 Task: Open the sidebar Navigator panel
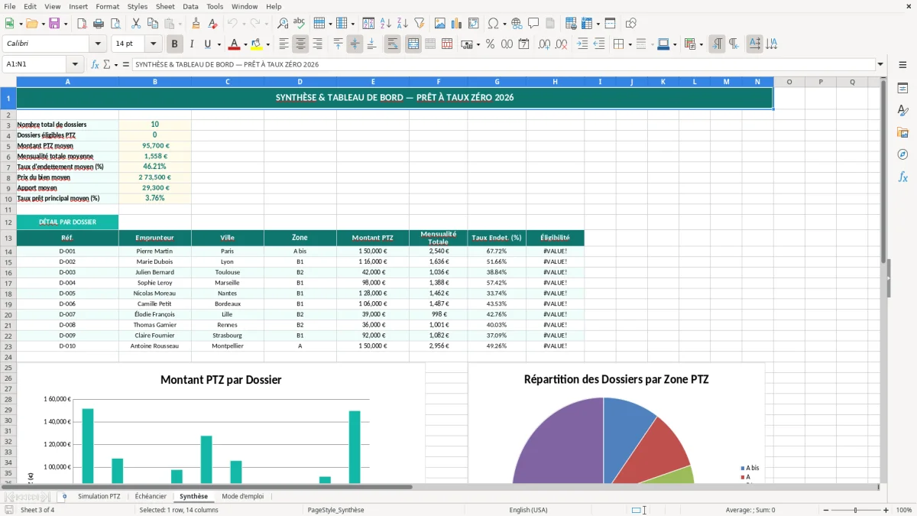click(x=902, y=154)
